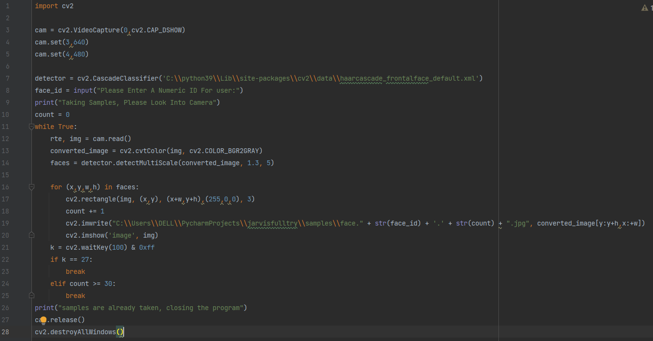
Task: Click face_id variable on line 8
Action: pos(48,90)
